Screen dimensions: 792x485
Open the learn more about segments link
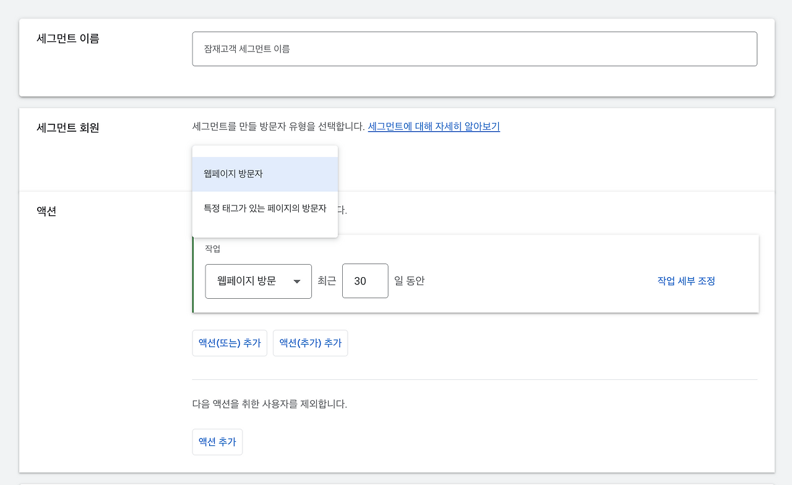click(433, 126)
